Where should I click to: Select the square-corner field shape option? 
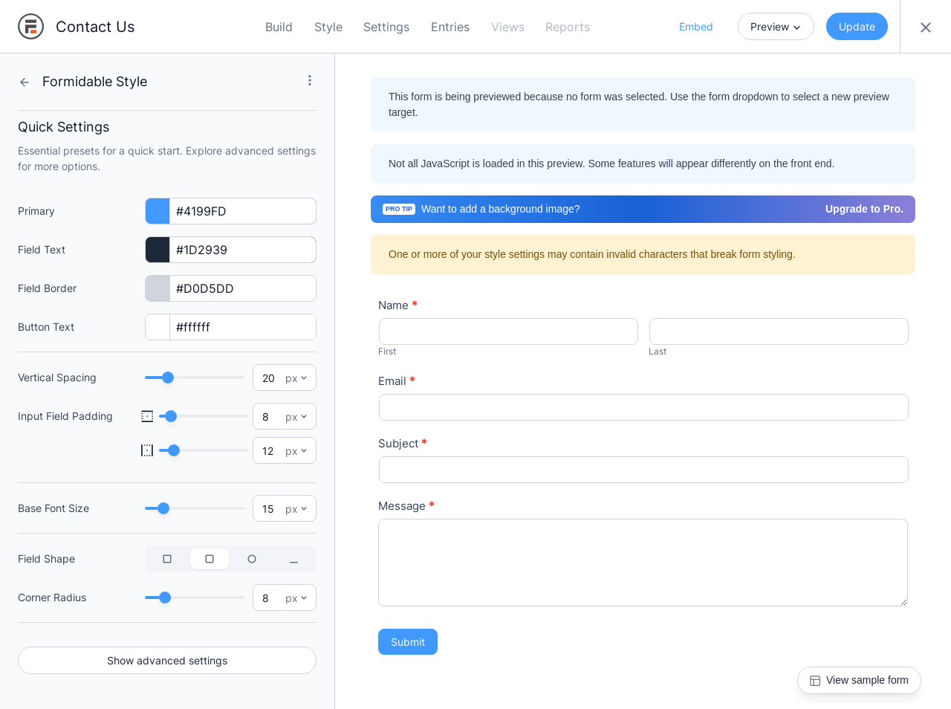(x=167, y=559)
